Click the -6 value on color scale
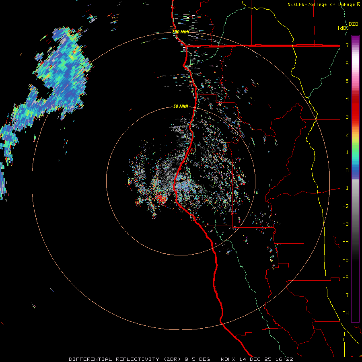This screenshot has width=362, height=362. tap(346, 278)
